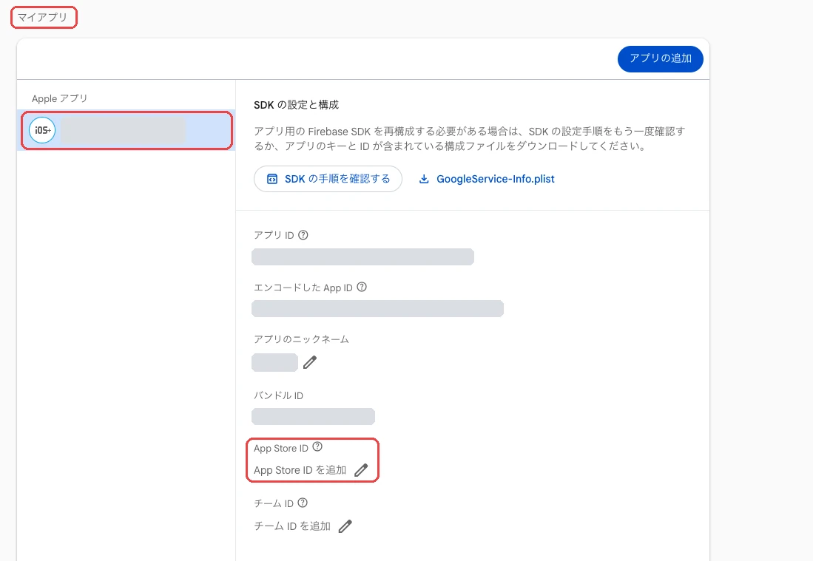Click the マイアプリ heading
Image resolution: width=813 pixels, height=561 pixels.
click(x=42, y=18)
